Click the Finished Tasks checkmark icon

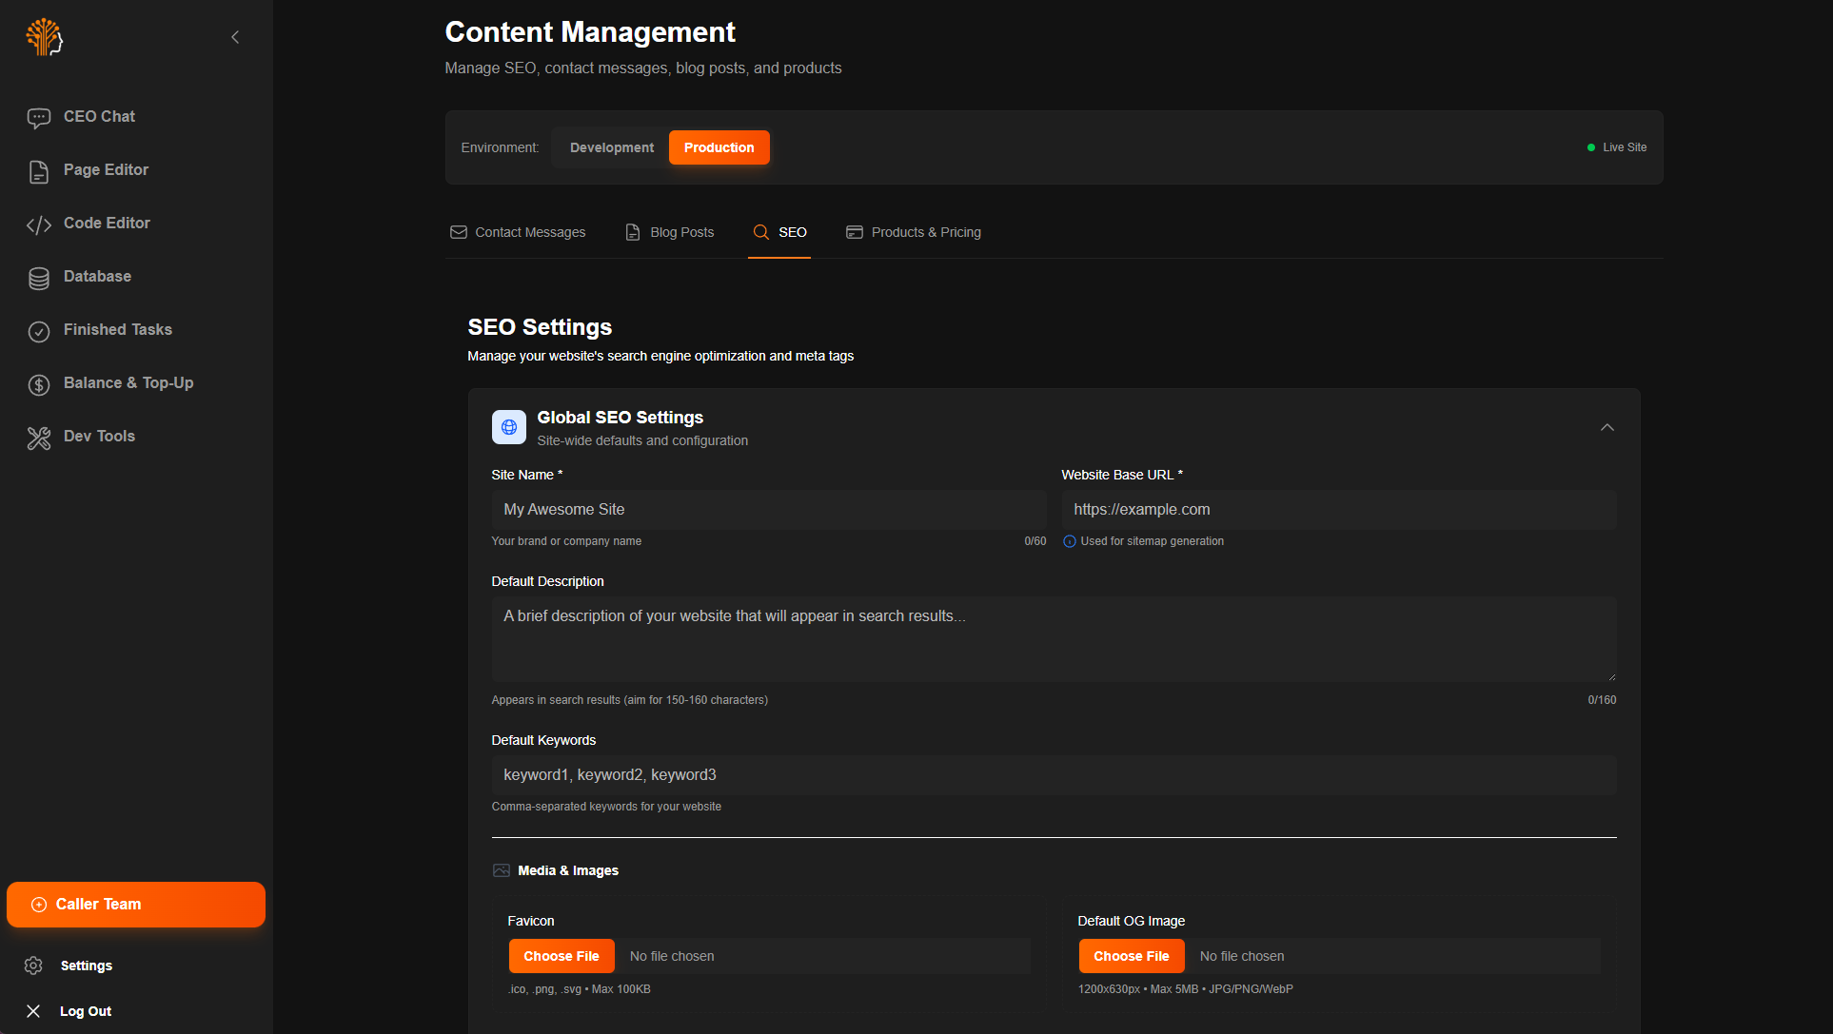[x=38, y=331]
